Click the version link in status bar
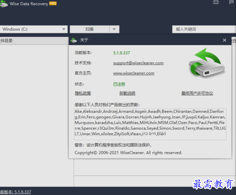 pyautogui.click(x=15, y=192)
